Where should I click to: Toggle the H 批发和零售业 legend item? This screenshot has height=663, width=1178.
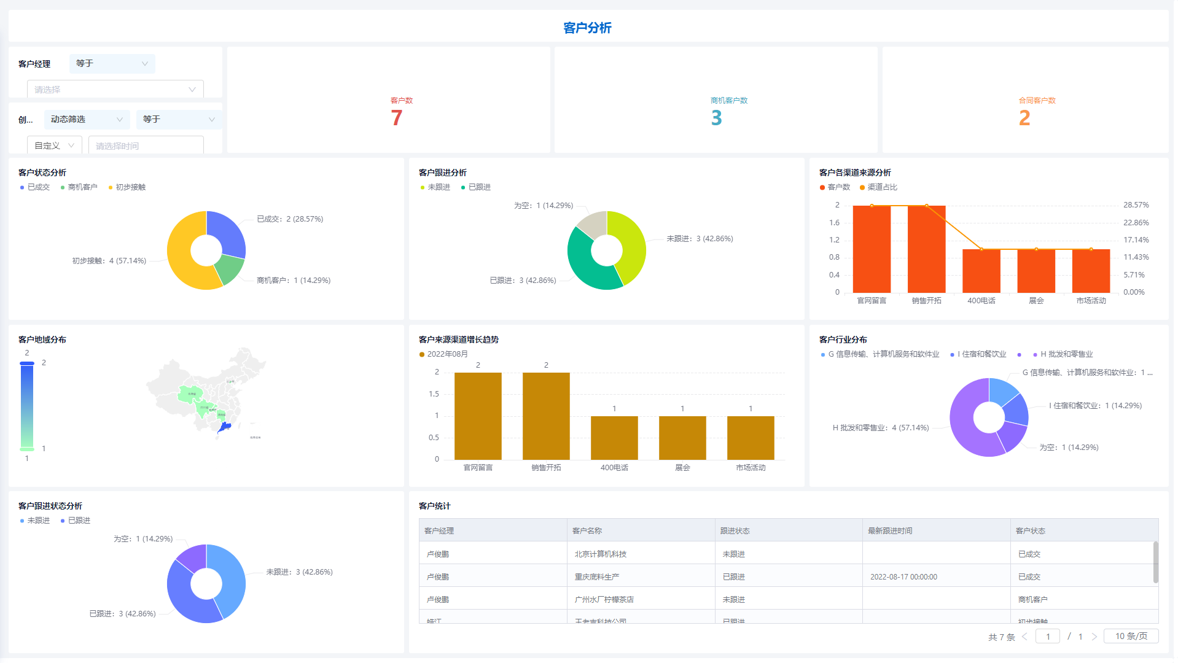tap(1063, 354)
